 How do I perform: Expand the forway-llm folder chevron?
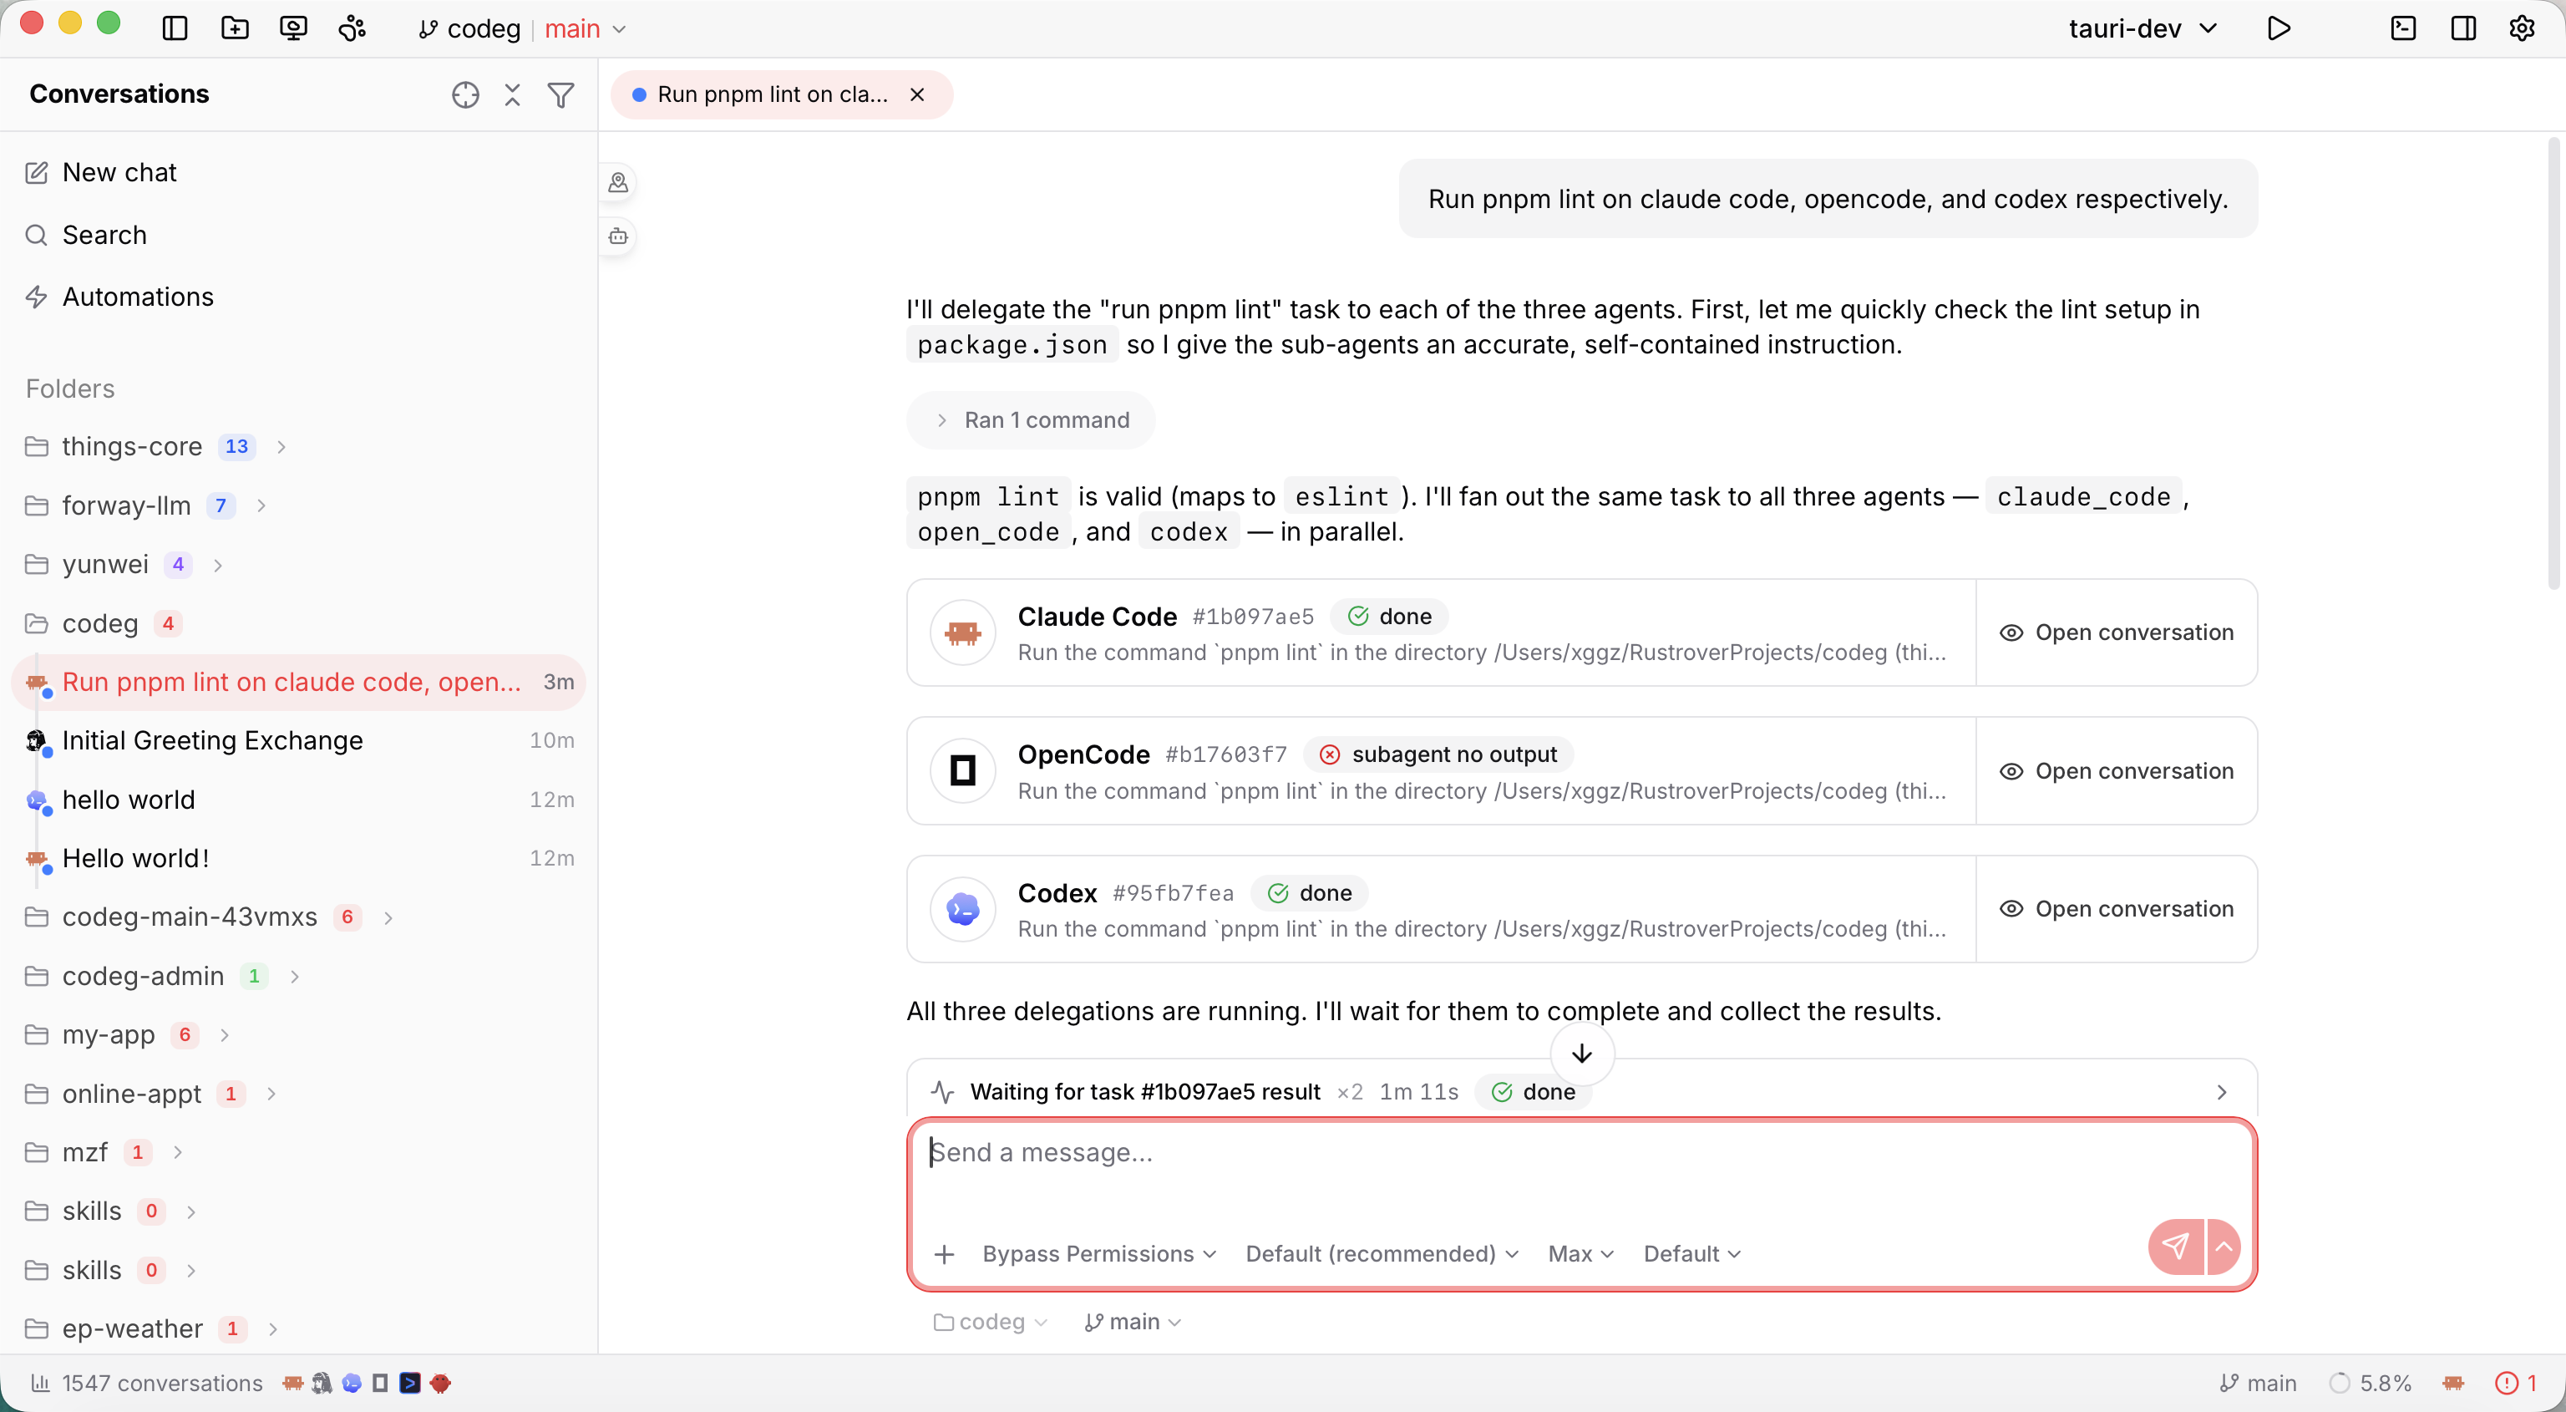(261, 505)
